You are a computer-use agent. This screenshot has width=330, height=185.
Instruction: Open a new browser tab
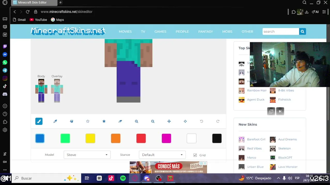tap(60, 3)
